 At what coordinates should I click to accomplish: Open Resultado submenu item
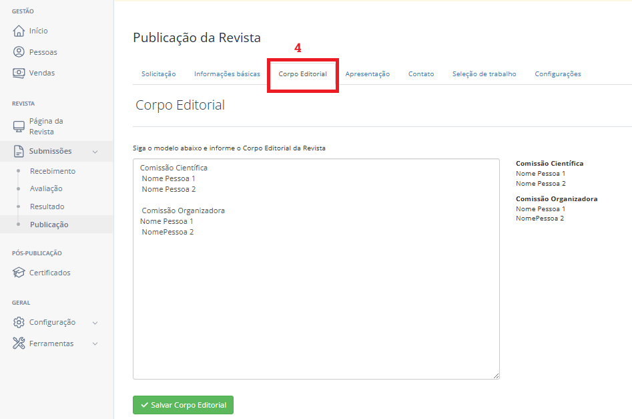(x=47, y=206)
